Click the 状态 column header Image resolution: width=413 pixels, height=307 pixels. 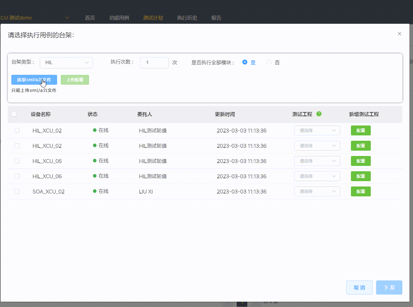93,114
